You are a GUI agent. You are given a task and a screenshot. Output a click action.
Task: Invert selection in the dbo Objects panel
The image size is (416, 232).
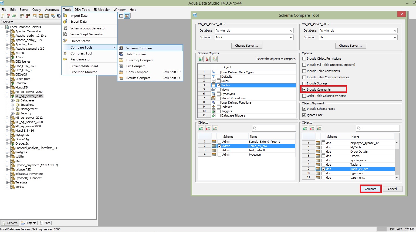319,128
